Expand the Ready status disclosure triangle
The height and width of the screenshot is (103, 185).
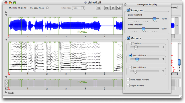(x=6, y=93)
